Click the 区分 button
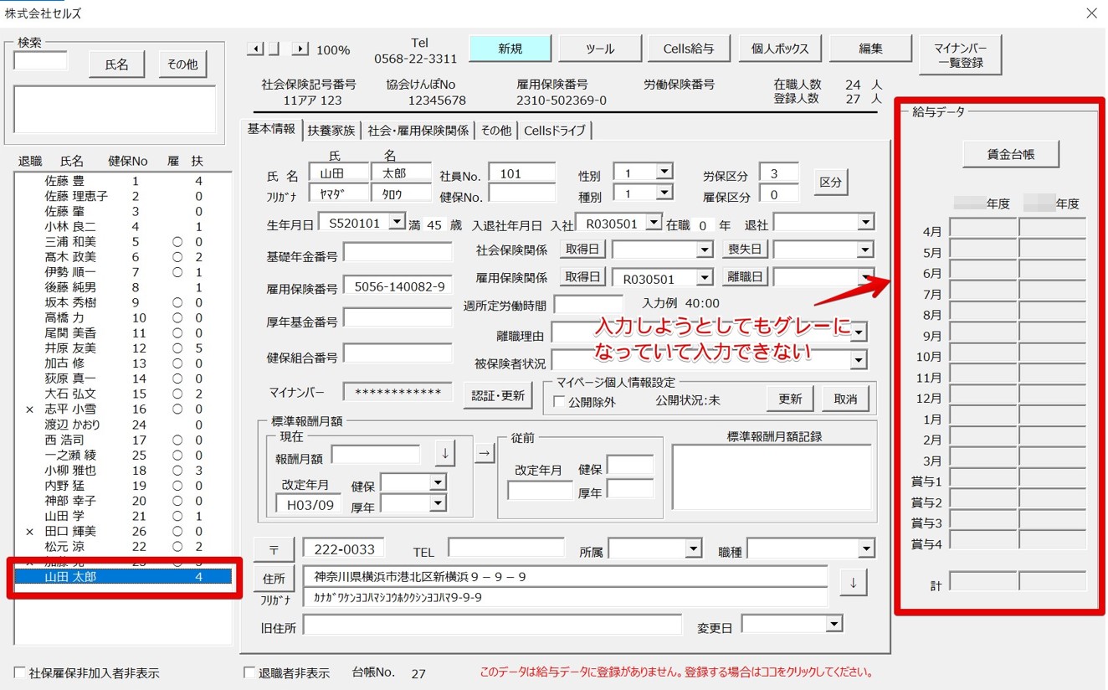The height and width of the screenshot is (690, 1108). pos(830,182)
